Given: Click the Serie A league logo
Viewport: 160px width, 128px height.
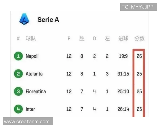Looking at the screenshot, I should (24, 19).
